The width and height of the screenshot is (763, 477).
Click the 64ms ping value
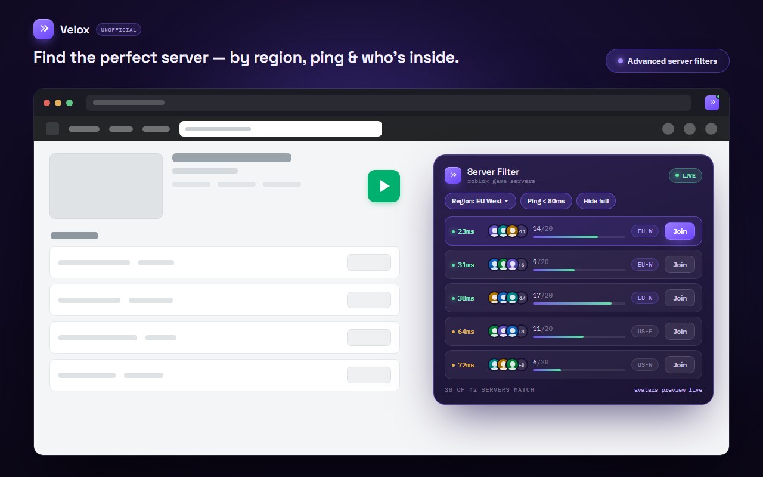pos(466,332)
